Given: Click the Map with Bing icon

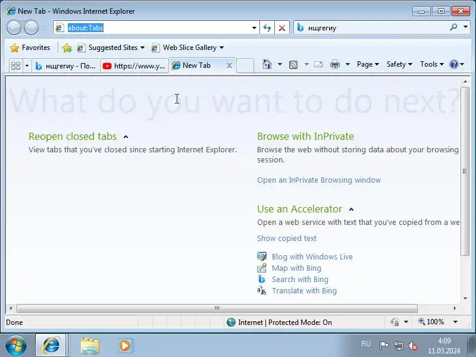Looking at the screenshot, I should click(x=262, y=268).
